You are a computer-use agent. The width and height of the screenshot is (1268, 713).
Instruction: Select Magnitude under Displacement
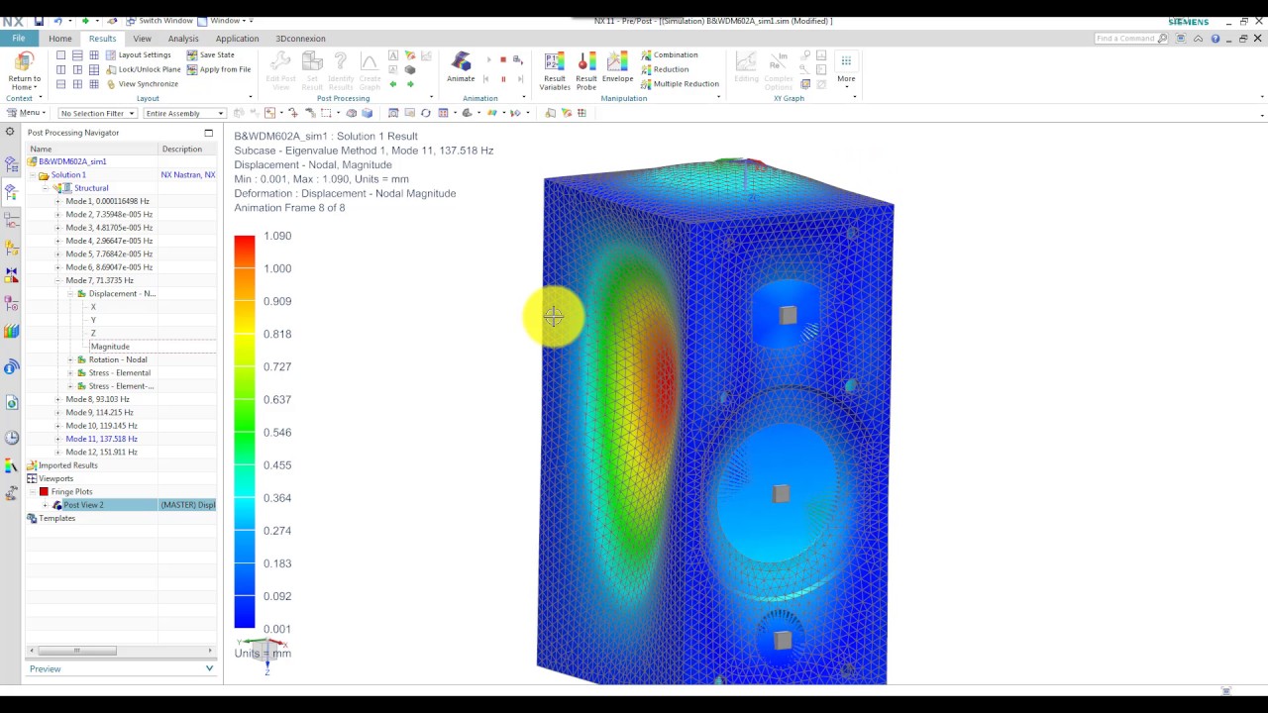pos(110,347)
